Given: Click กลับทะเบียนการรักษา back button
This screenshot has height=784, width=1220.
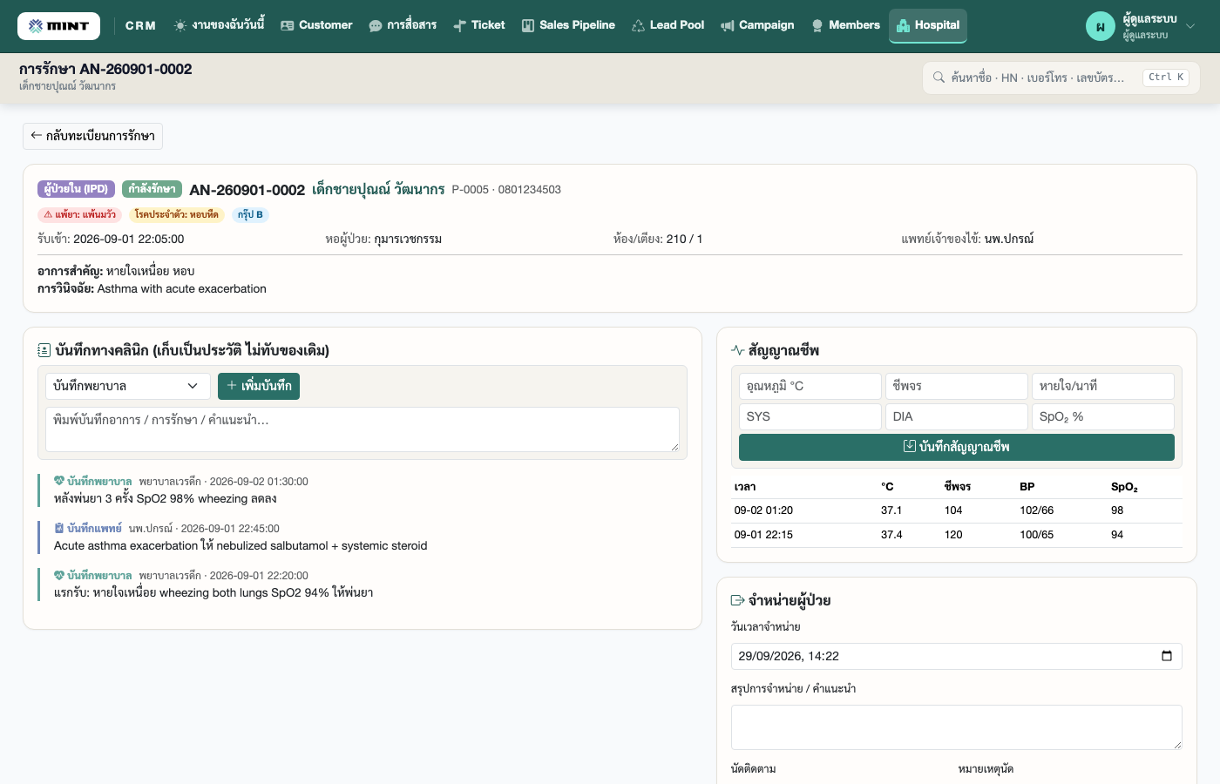Looking at the screenshot, I should click(92, 136).
